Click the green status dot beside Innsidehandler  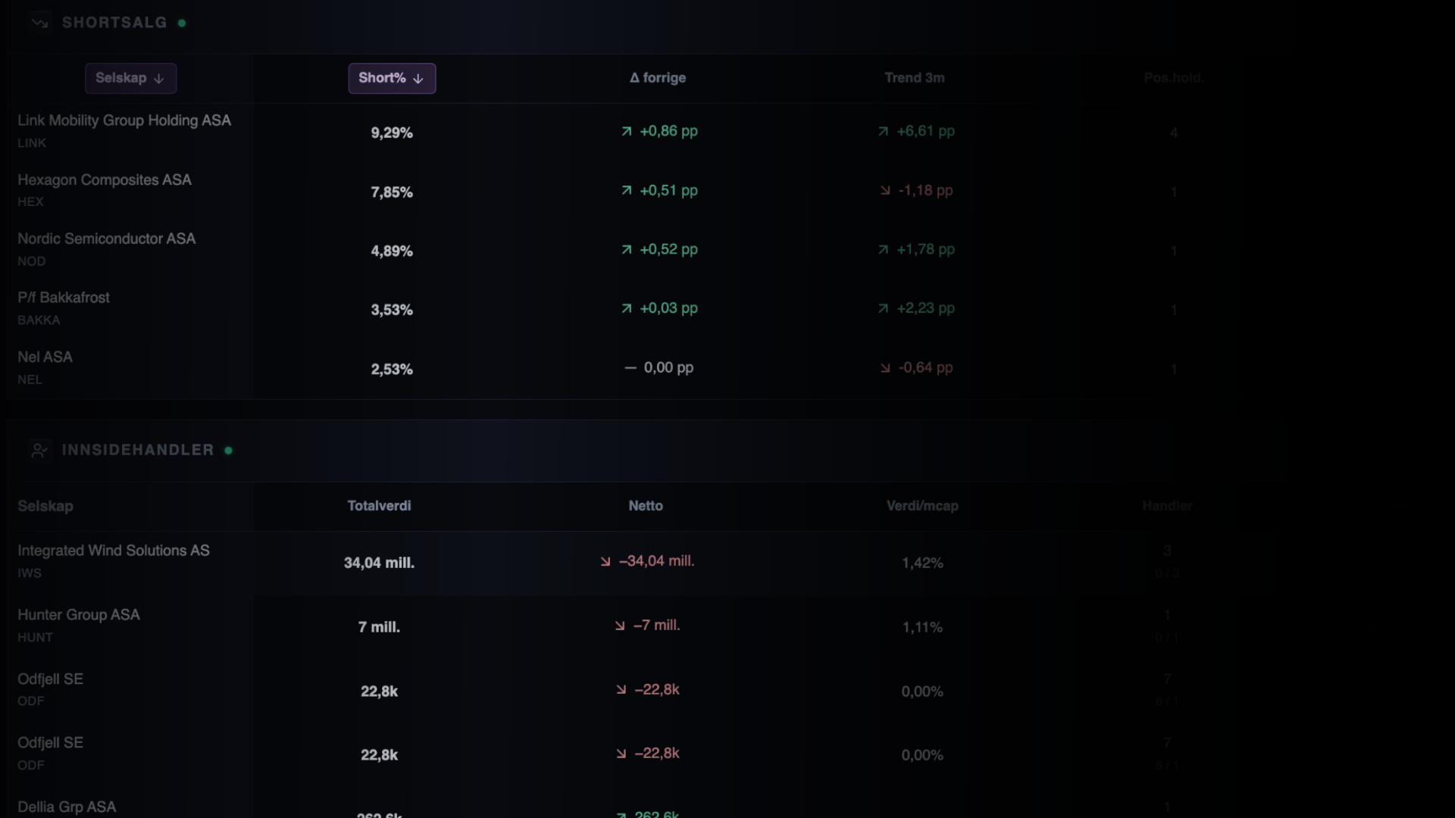(x=228, y=450)
